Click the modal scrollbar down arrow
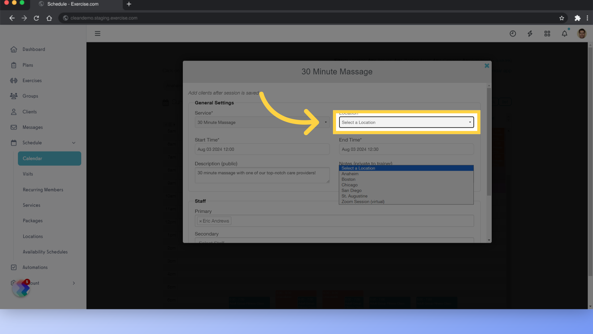 tap(489, 240)
